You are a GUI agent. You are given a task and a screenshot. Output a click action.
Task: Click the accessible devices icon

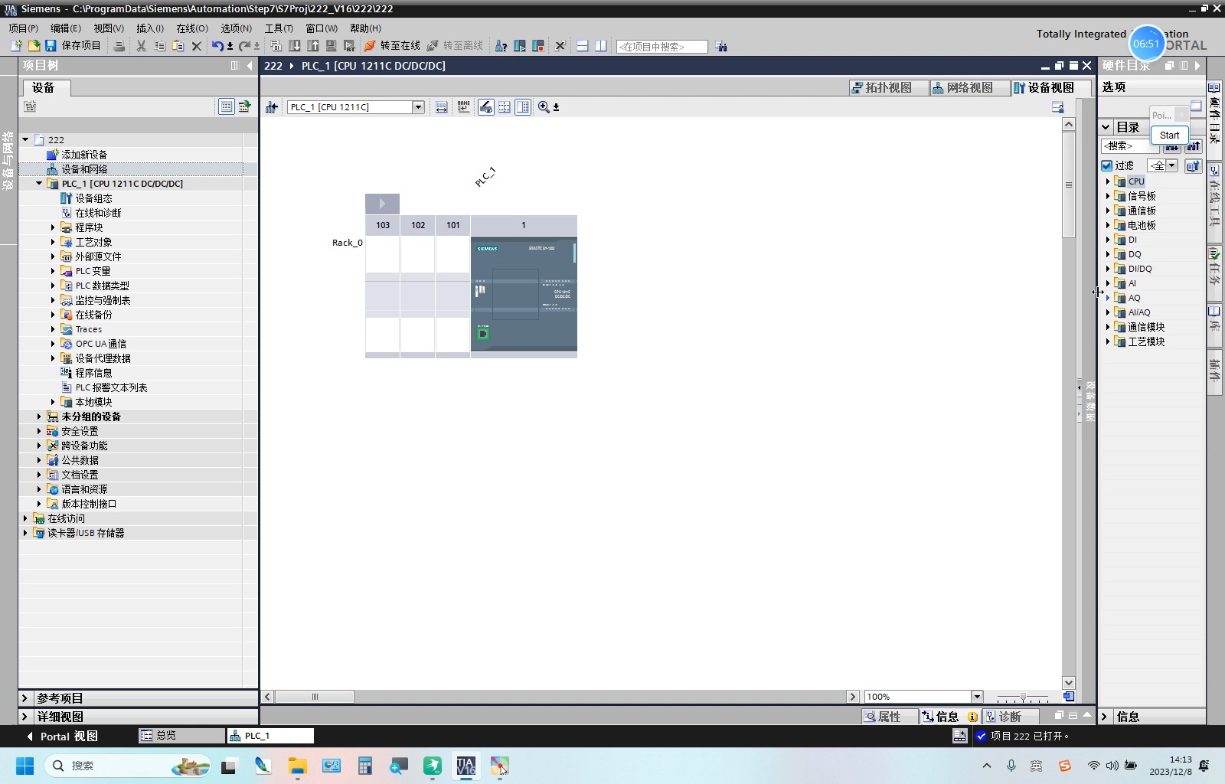(501, 46)
